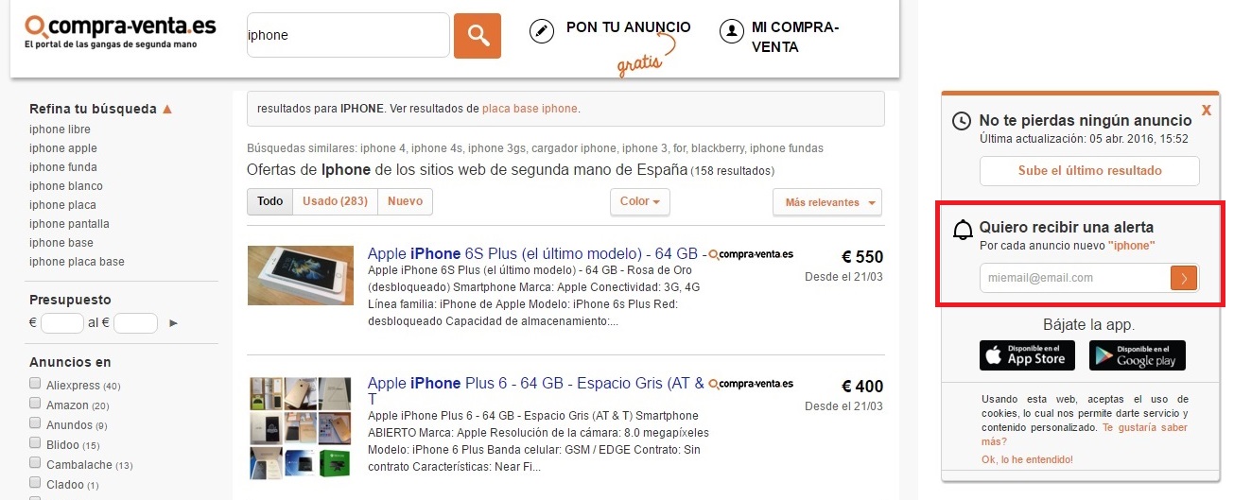Tick the Amazon source checkbox
Viewport: 1234px width, 500px height.
point(35,404)
